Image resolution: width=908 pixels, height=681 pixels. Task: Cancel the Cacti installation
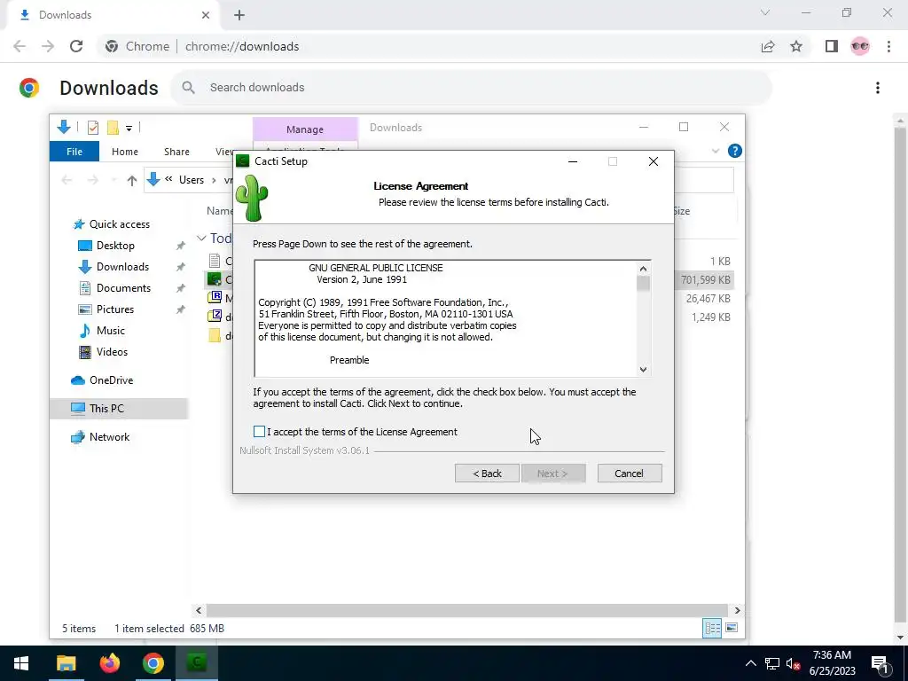pyautogui.click(x=629, y=474)
